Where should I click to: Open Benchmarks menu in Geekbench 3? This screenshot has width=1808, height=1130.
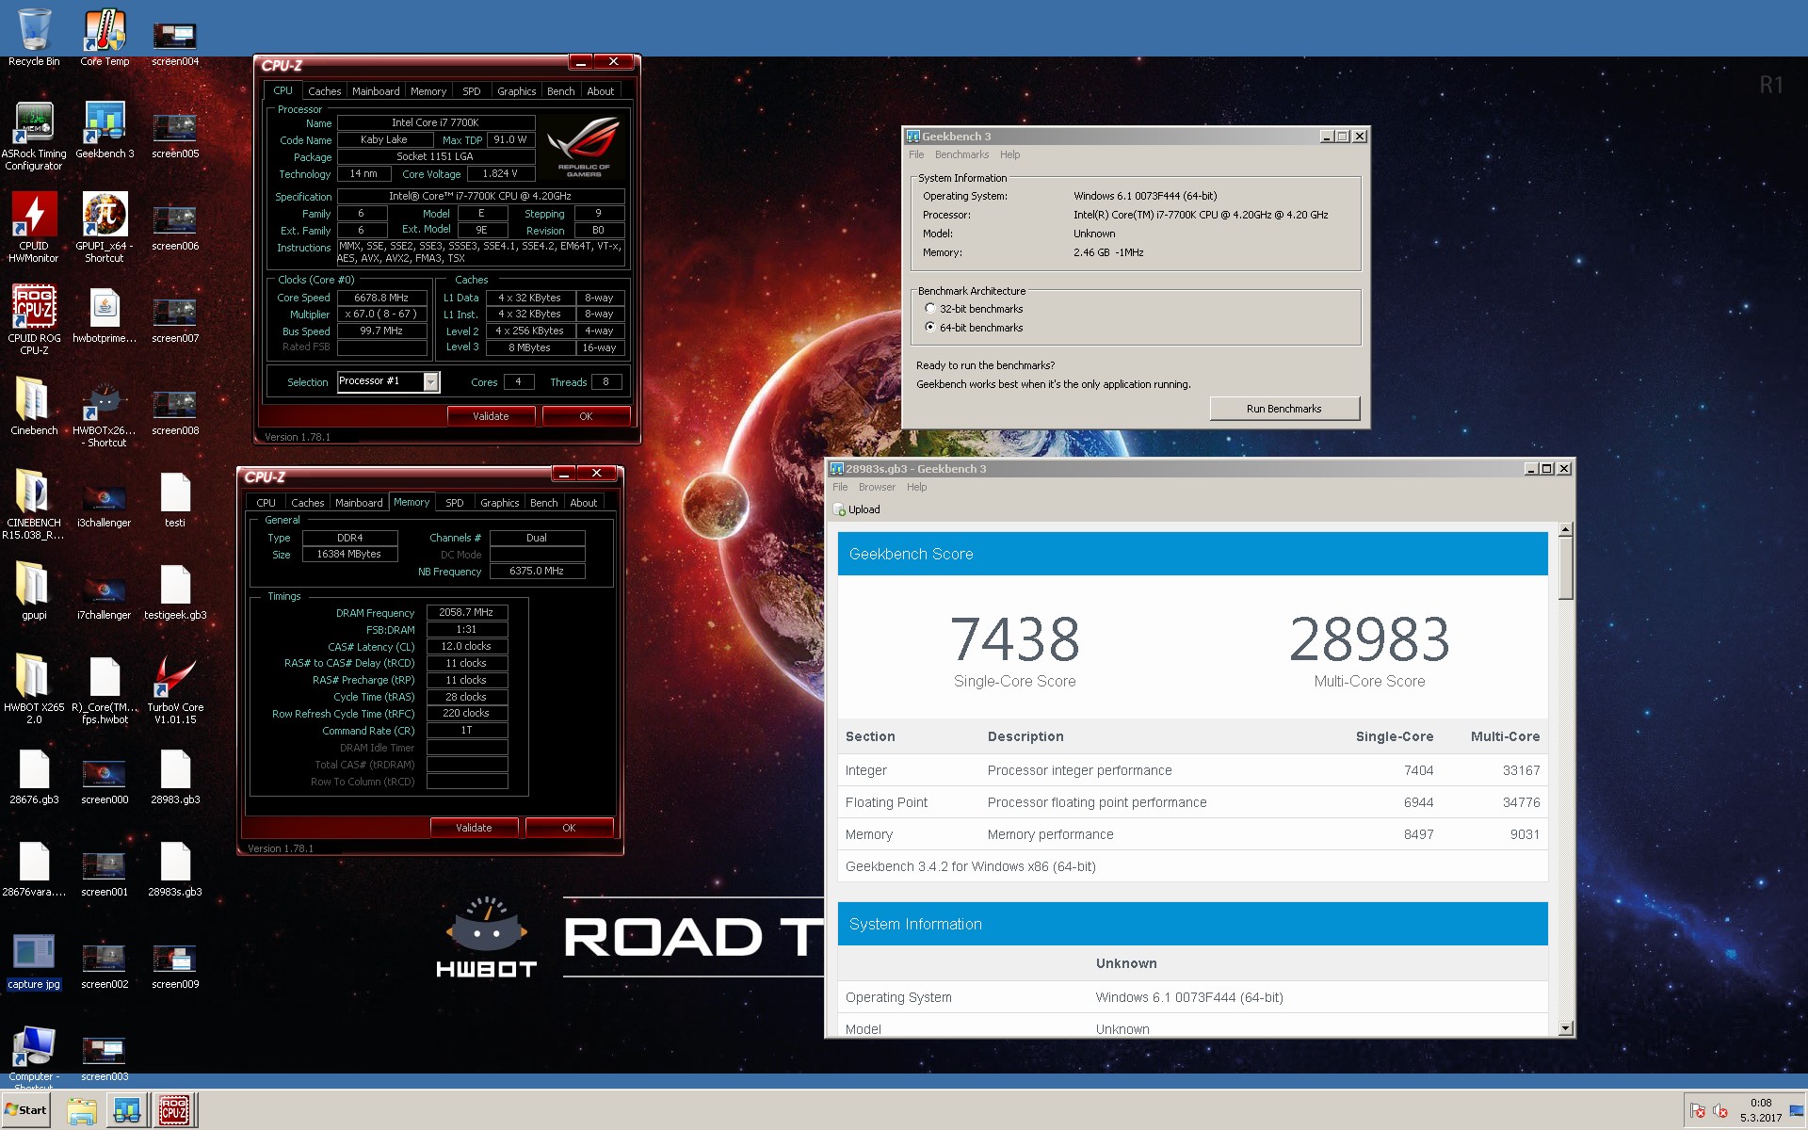coord(961,154)
